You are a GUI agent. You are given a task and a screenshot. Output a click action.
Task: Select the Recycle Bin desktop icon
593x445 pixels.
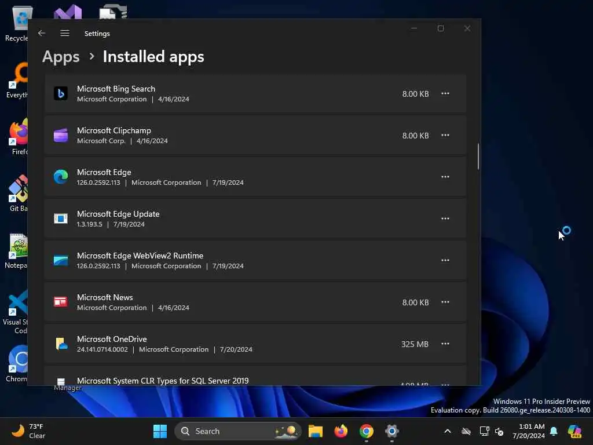click(x=17, y=23)
